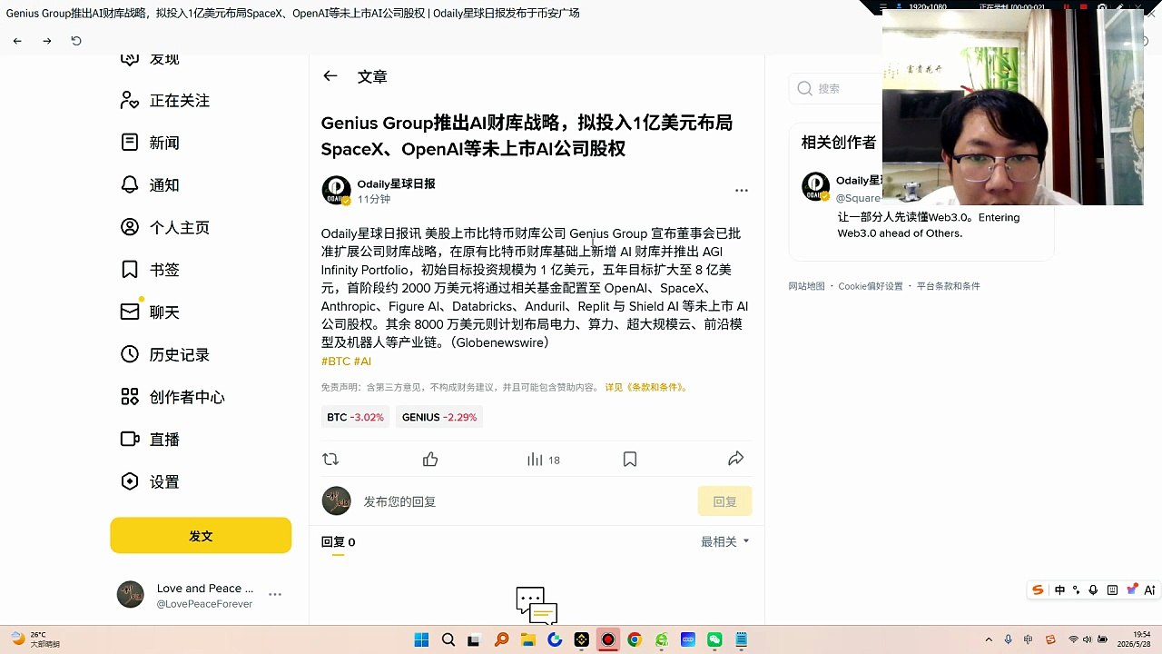Open the Windows Start button

pos(421,639)
